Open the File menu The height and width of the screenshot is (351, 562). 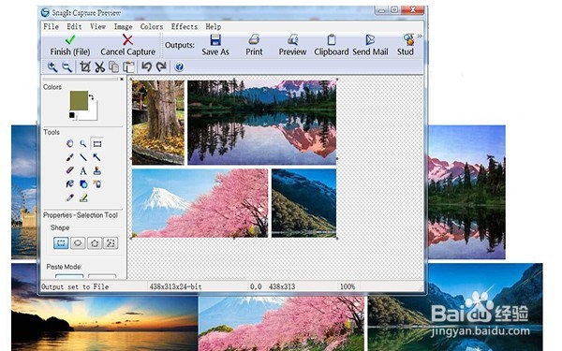click(51, 26)
